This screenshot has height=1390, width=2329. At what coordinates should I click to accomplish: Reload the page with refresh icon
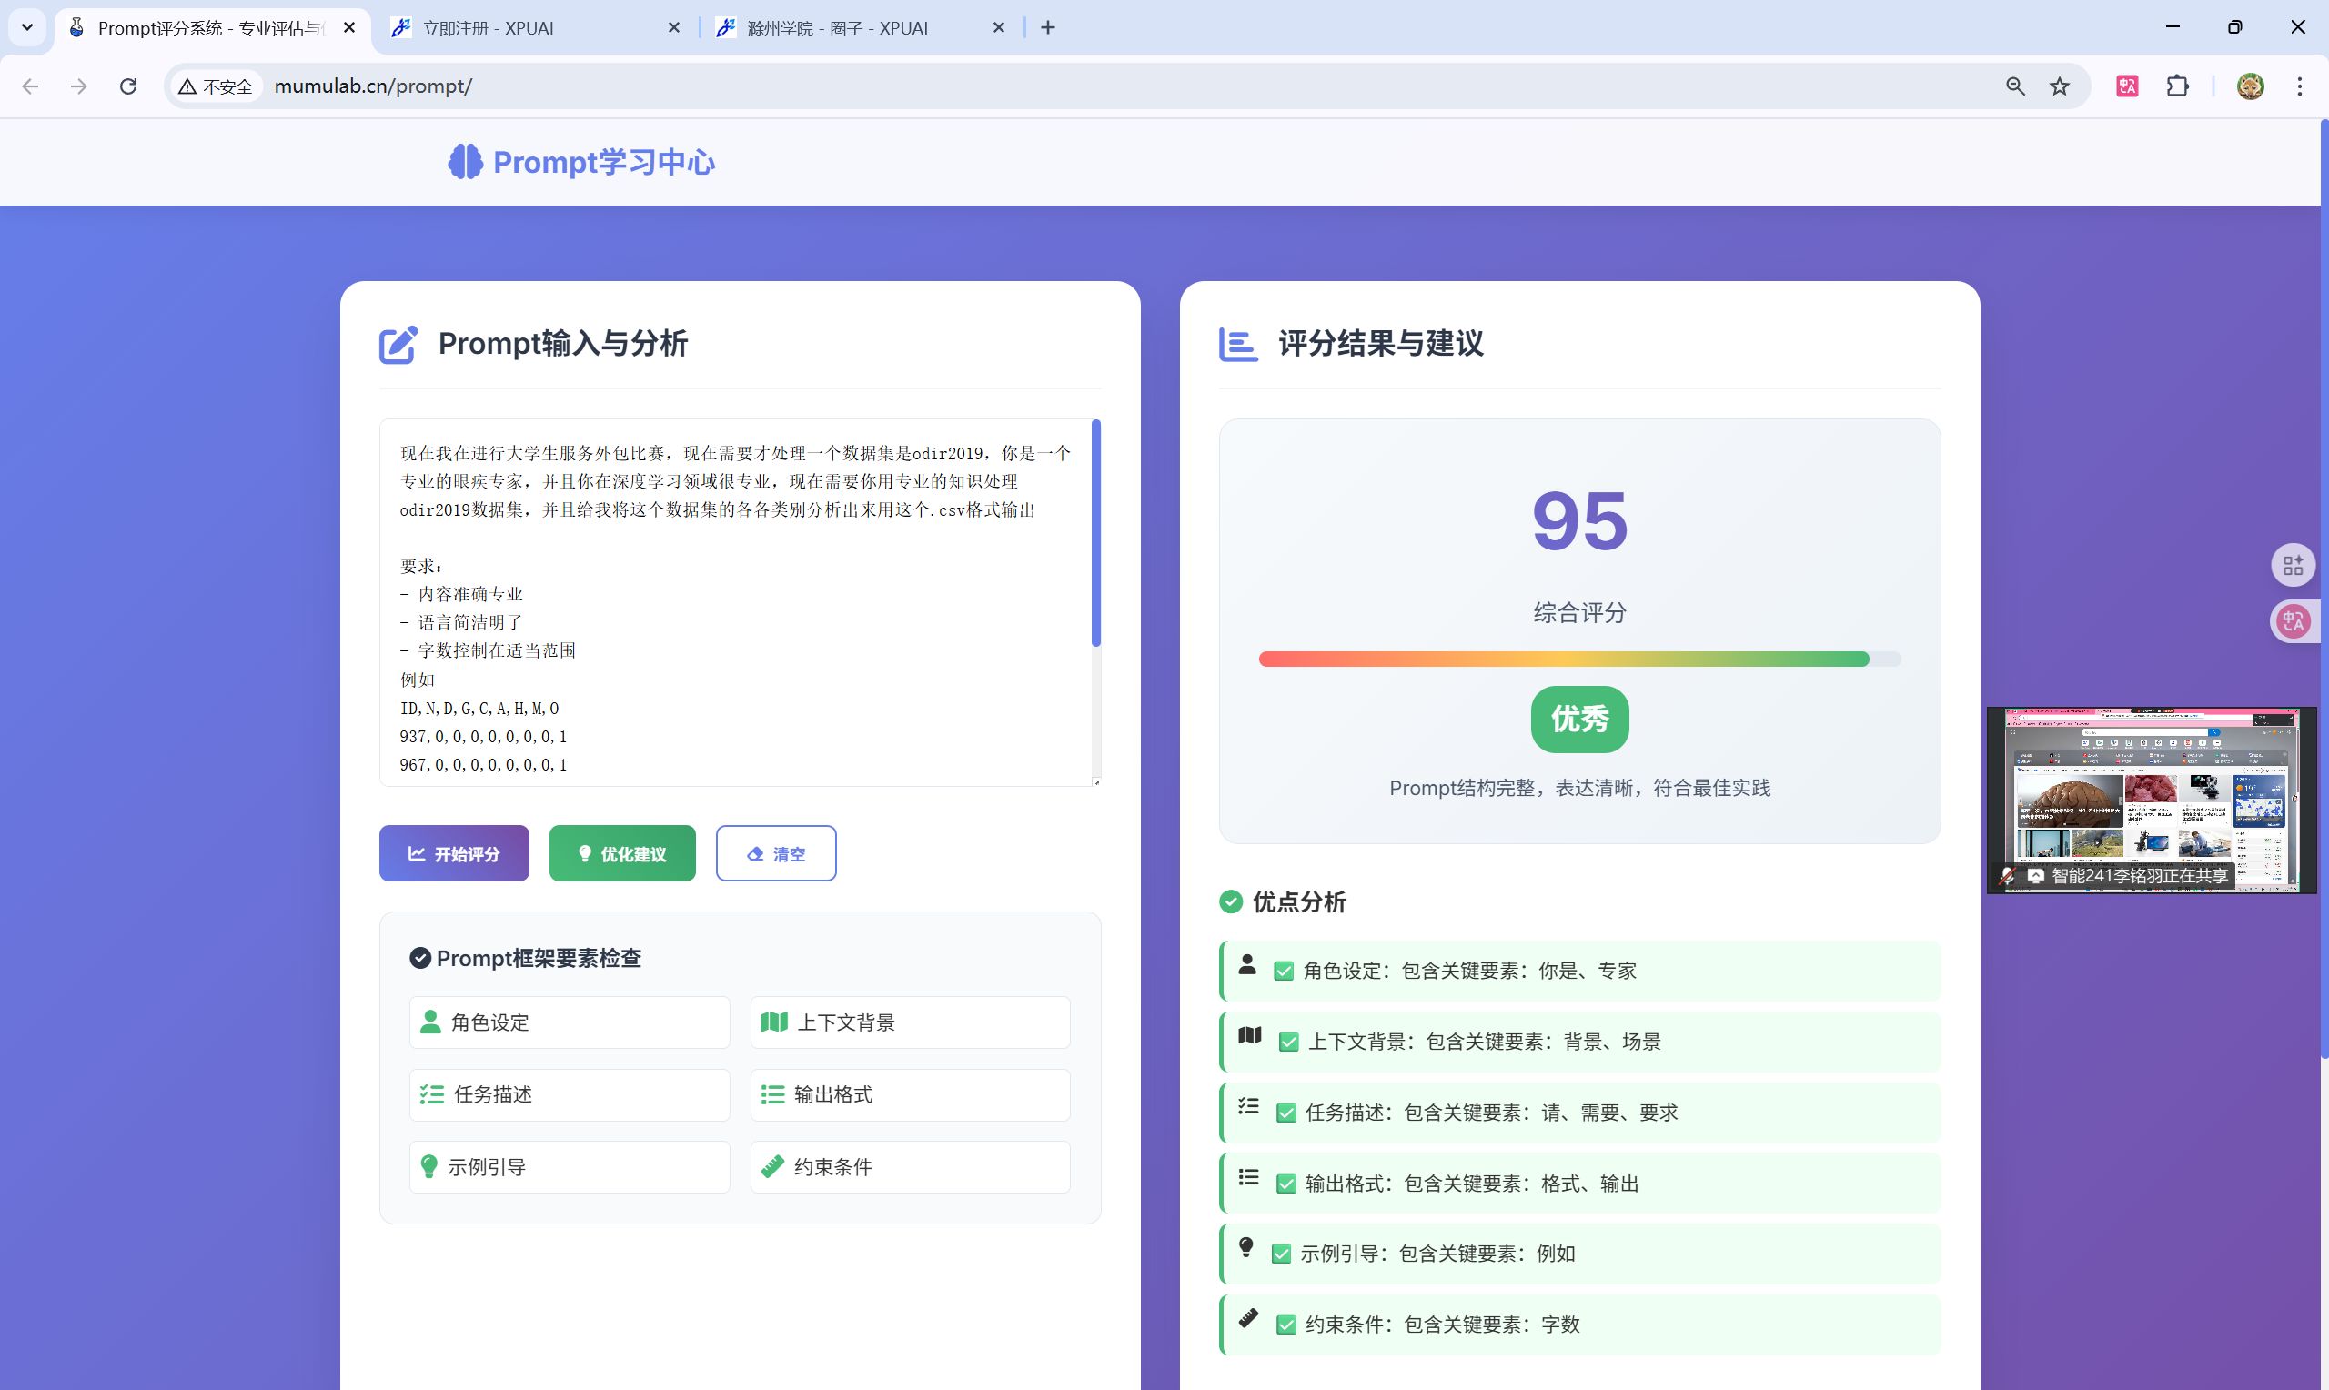128,86
